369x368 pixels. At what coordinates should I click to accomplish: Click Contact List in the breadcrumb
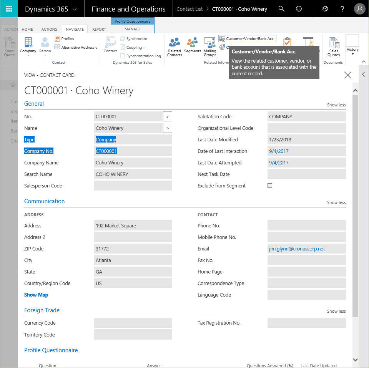189,9
